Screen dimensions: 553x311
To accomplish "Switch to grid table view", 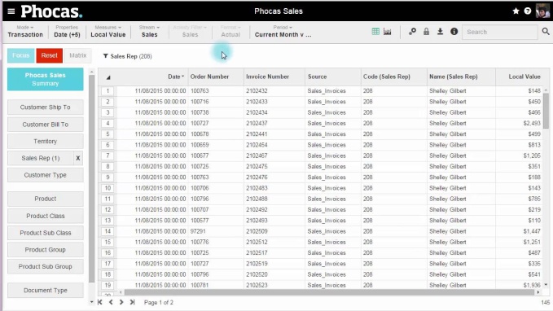I will tap(375, 32).
